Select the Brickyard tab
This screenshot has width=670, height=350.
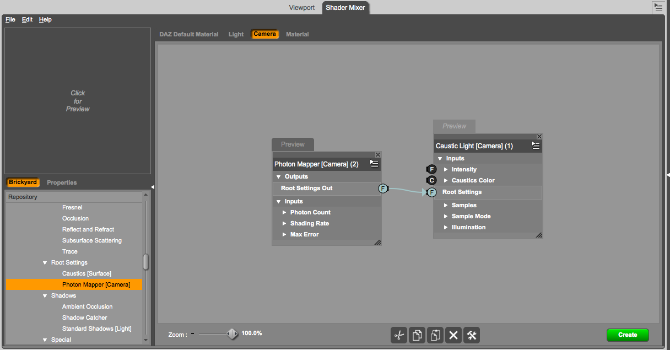click(x=23, y=182)
